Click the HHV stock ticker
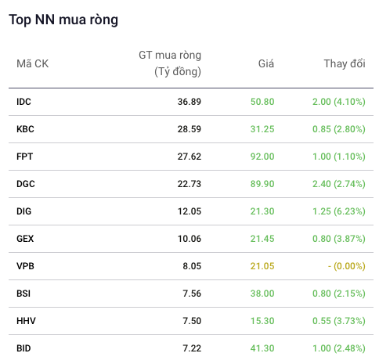The width and height of the screenshot is (379, 364). click(x=26, y=321)
